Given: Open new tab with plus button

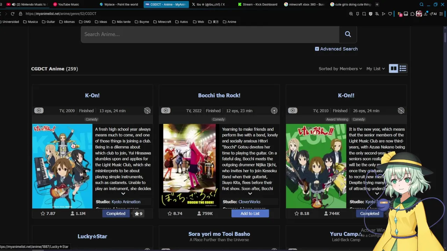Looking at the screenshot, I should (377, 5).
